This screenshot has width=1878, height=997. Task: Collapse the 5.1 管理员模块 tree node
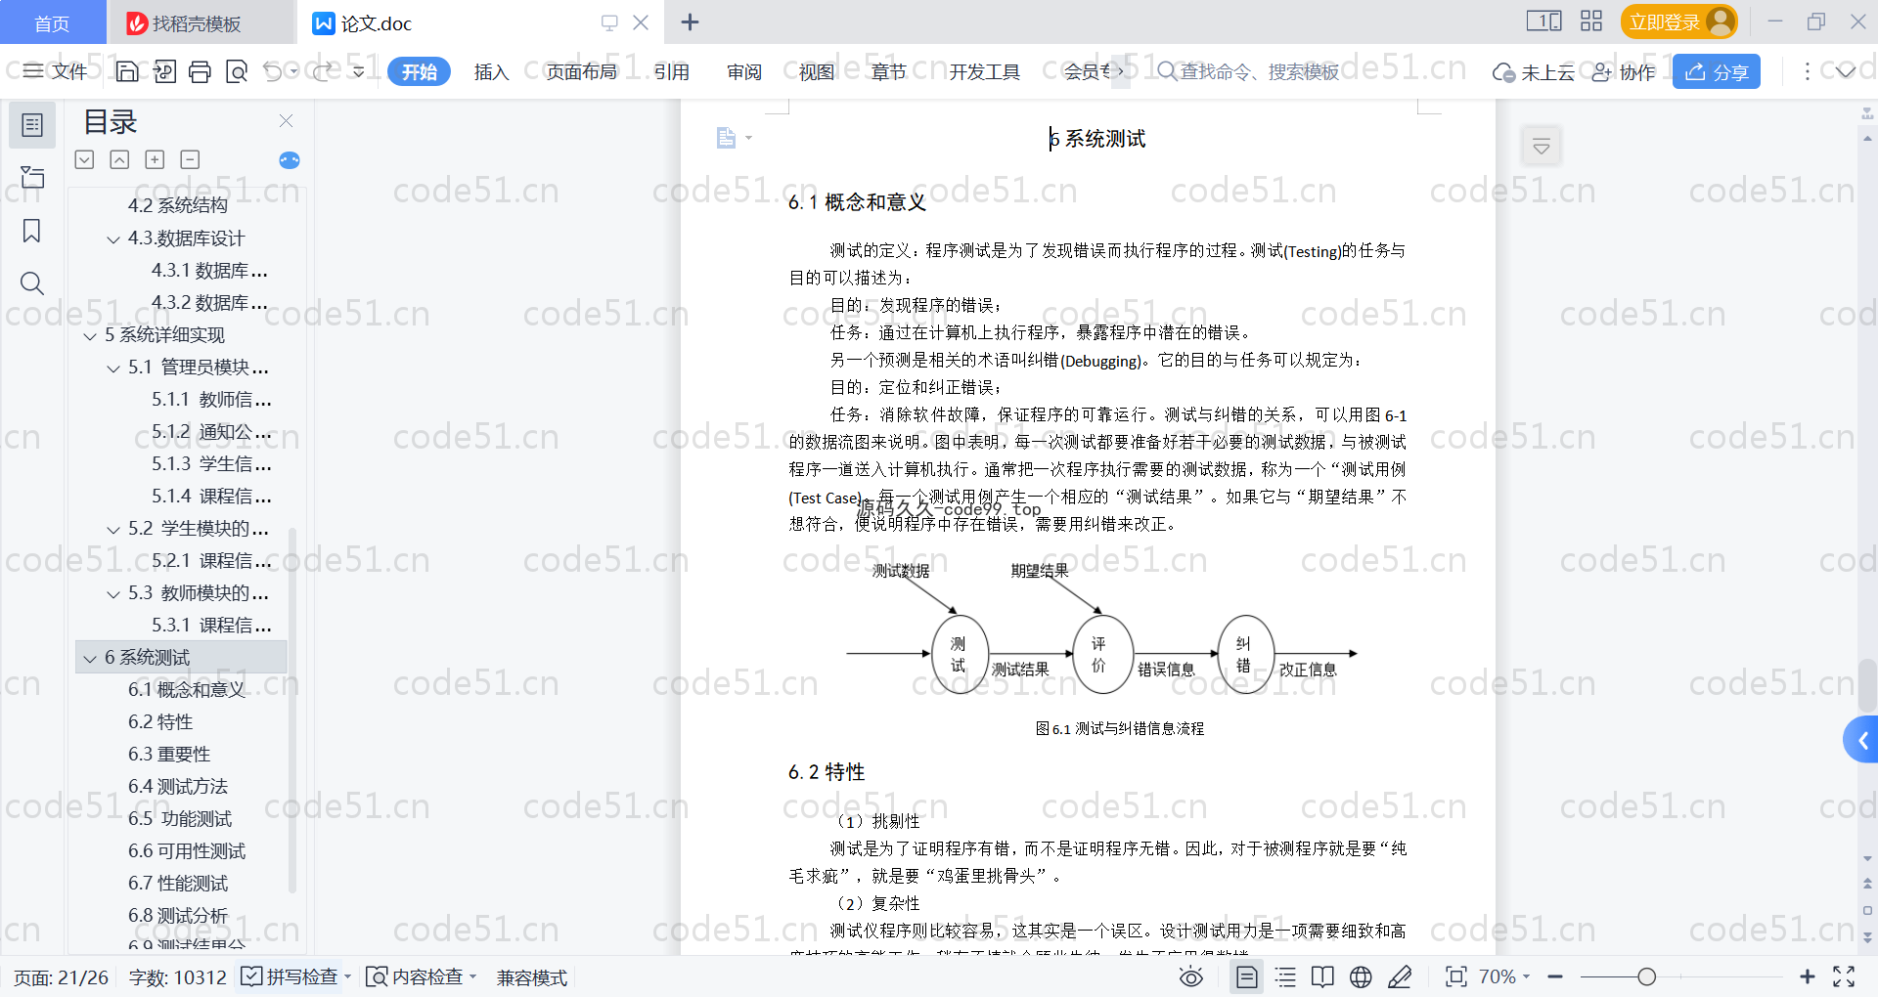(x=113, y=368)
